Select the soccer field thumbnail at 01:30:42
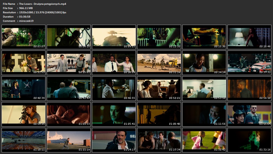Viewport: 273px width, 154px height. [x=204, y=140]
